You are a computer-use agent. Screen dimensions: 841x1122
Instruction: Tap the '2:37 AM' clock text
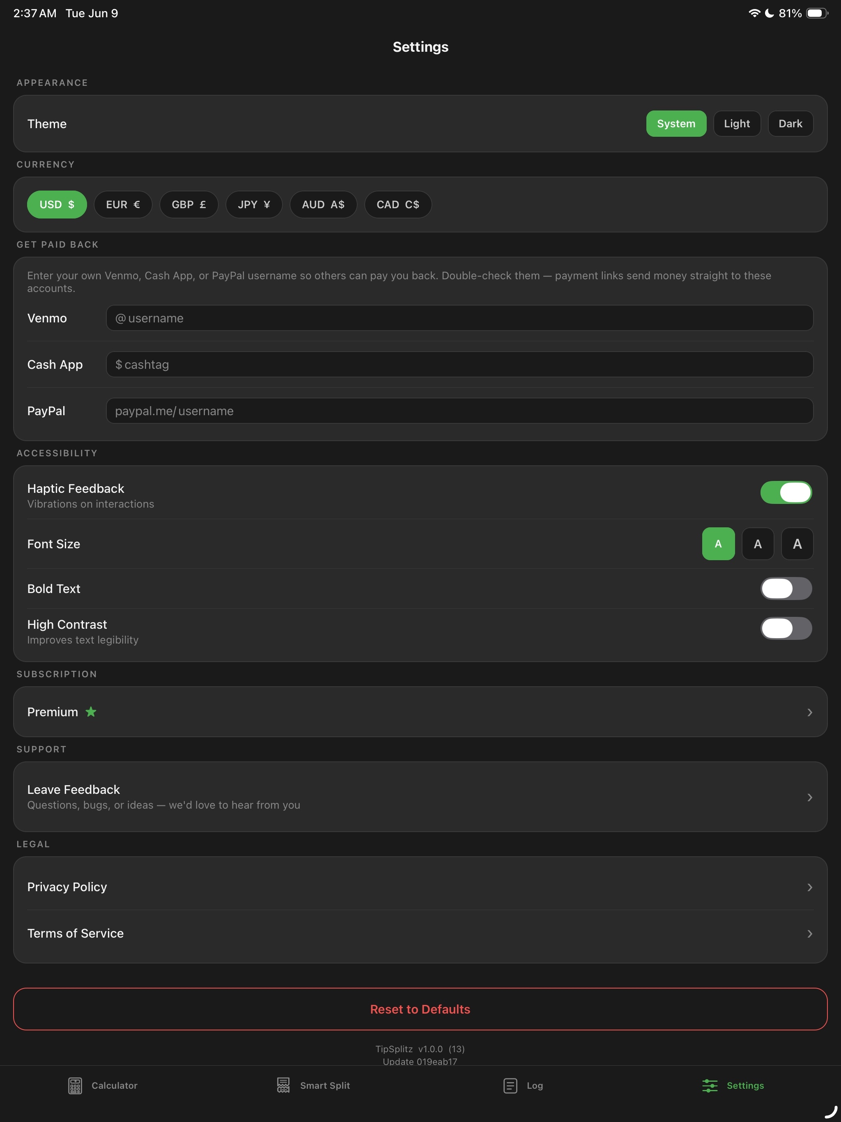[35, 13]
